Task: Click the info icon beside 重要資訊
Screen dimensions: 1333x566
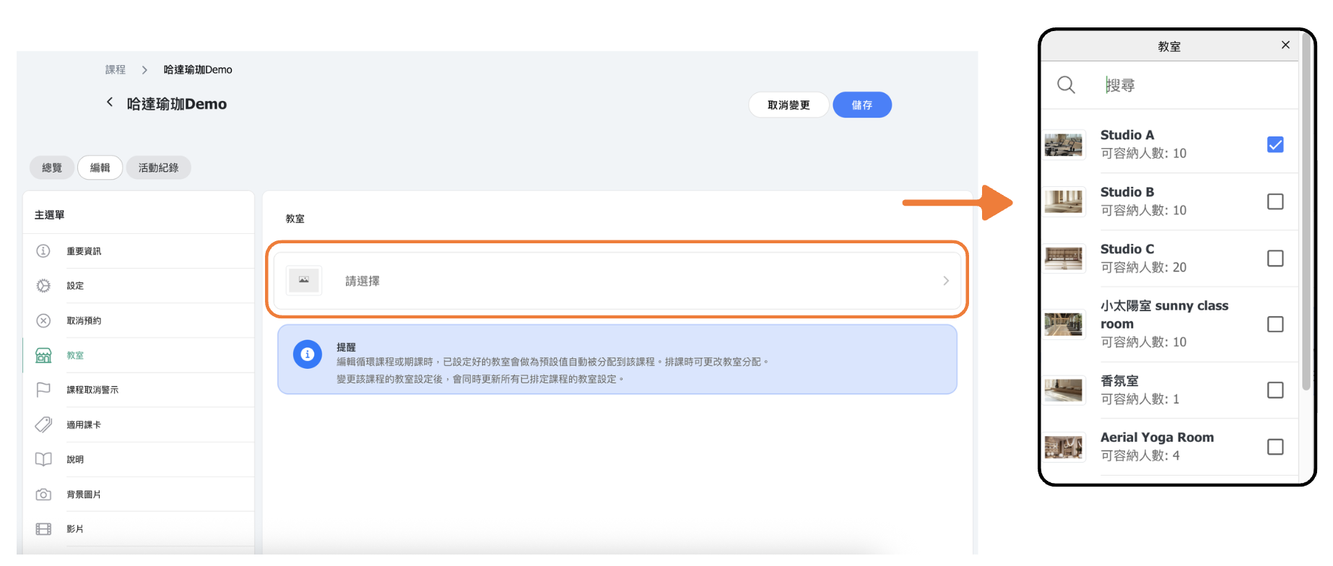Action: point(43,251)
